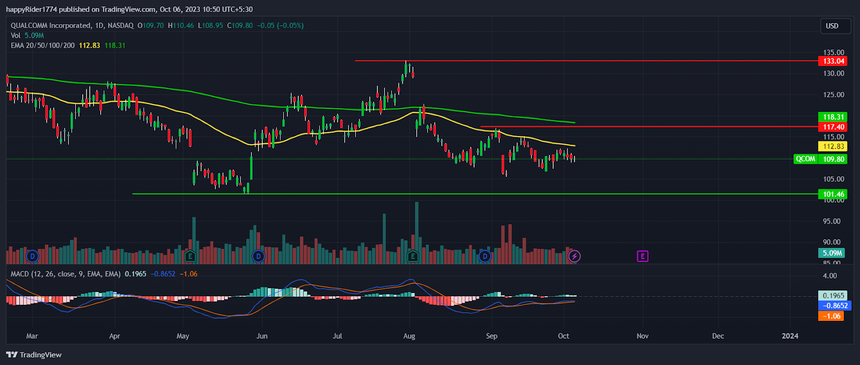Viewport: 860px width, 365px height.
Task: Click the 5.09M volume axis label
Action: point(832,253)
